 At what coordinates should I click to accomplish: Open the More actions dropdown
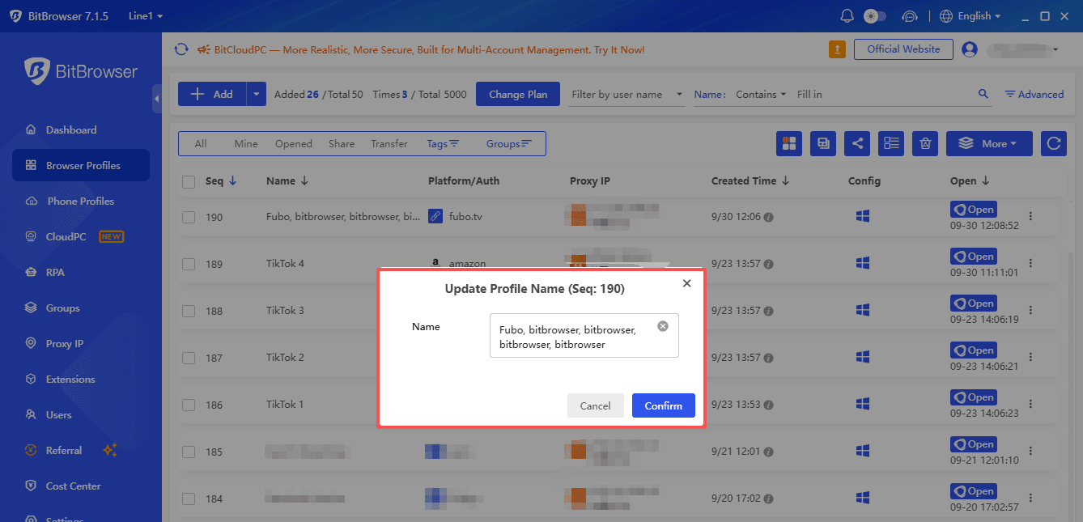(989, 143)
